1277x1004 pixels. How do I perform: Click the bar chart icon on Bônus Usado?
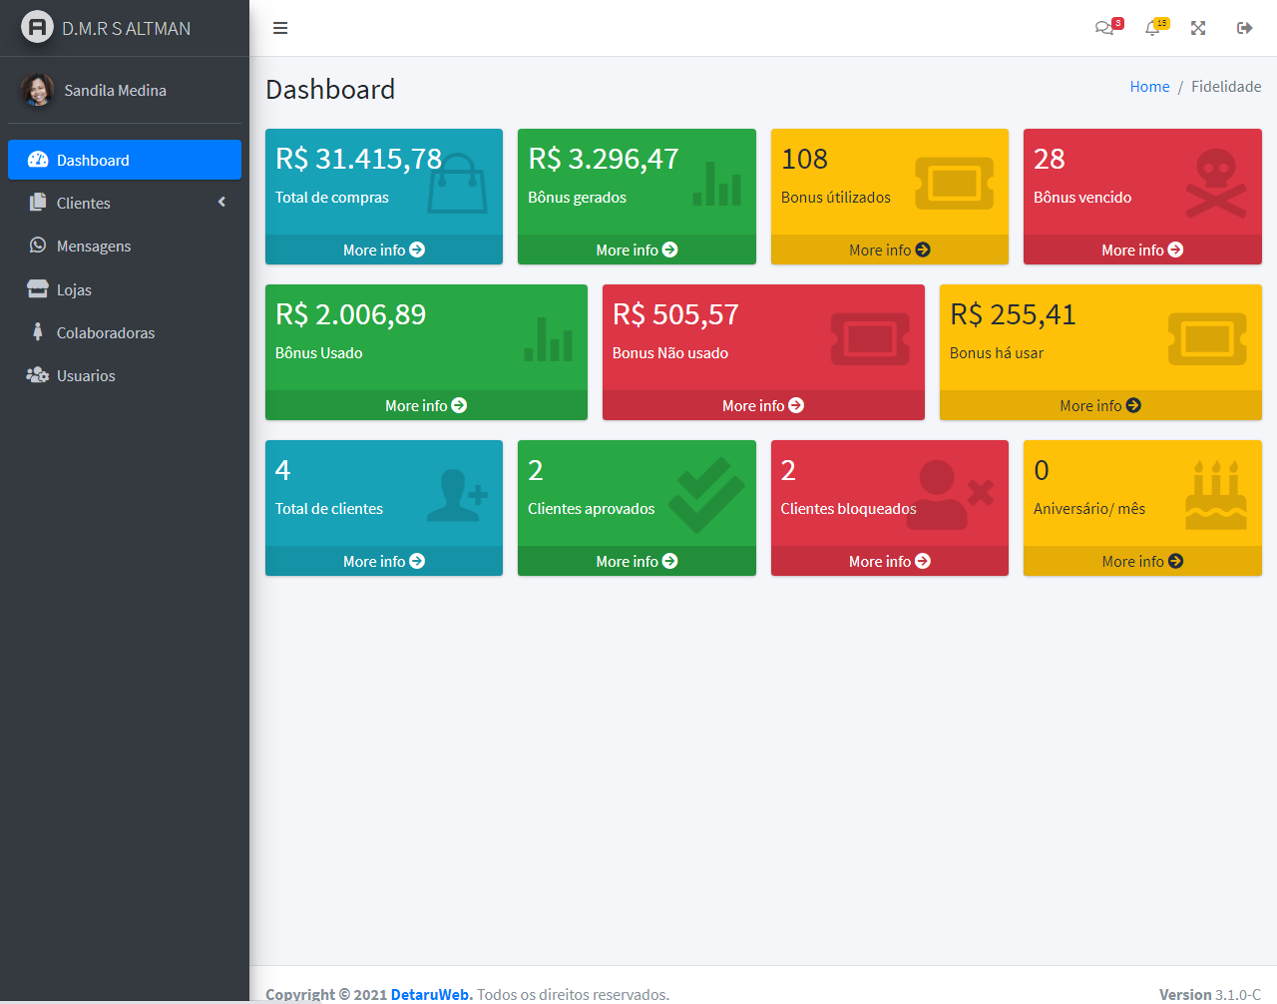click(549, 339)
